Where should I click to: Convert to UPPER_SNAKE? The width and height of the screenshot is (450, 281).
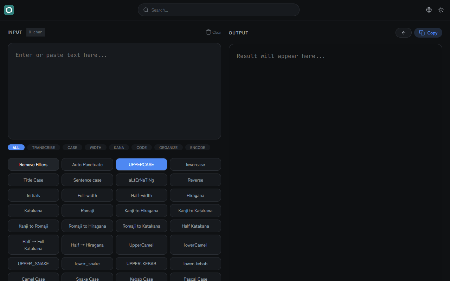point(33,263)
